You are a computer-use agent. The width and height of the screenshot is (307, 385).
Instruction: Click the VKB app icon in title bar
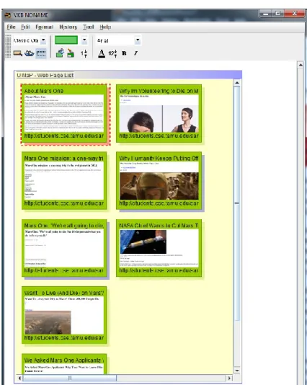tap(8, 15)
